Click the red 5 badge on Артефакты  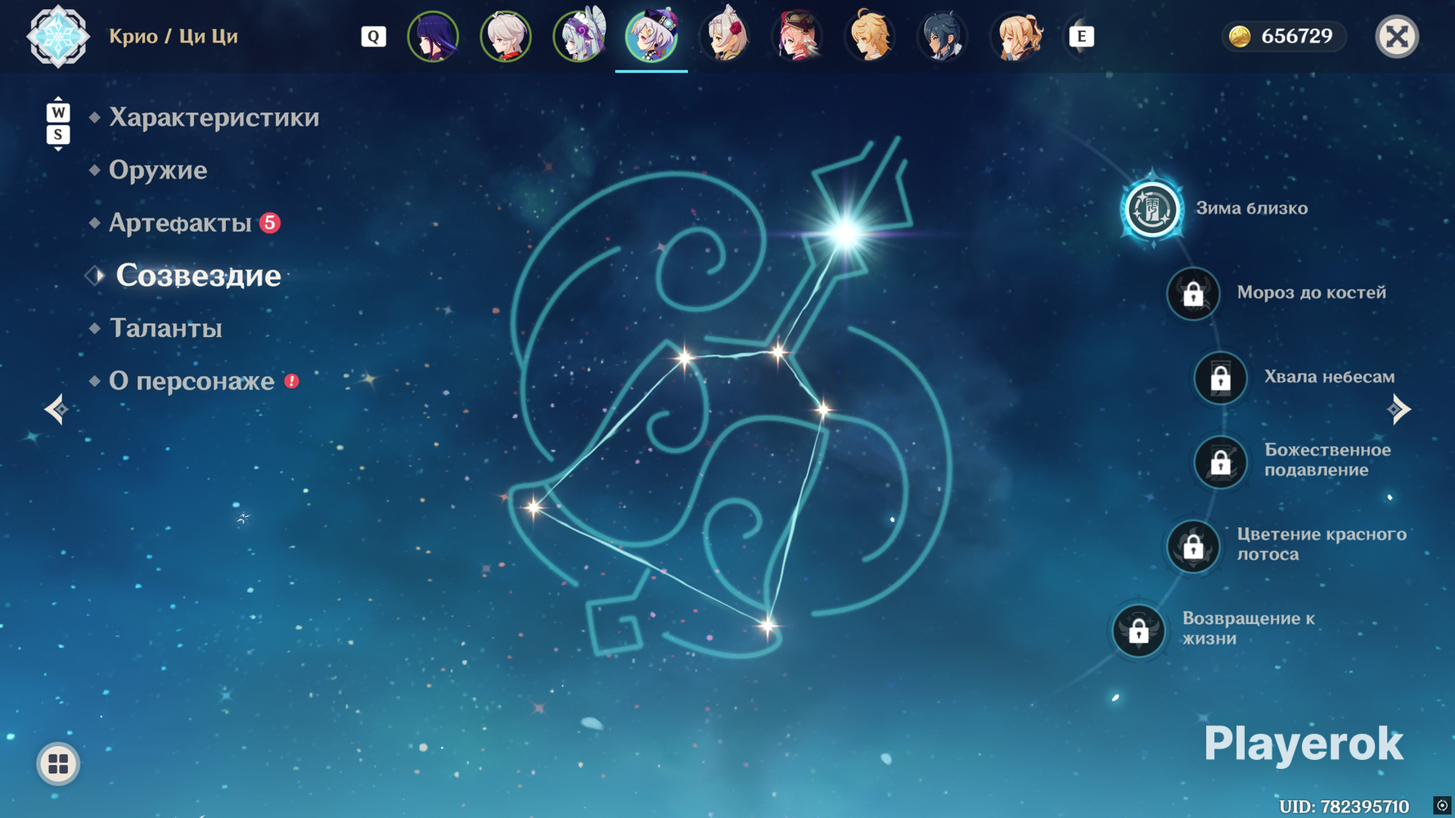[269, 222]
